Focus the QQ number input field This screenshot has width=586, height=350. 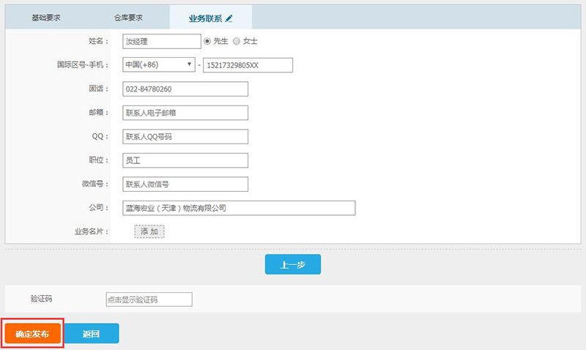pyautogui.click(x=185, y=137)
